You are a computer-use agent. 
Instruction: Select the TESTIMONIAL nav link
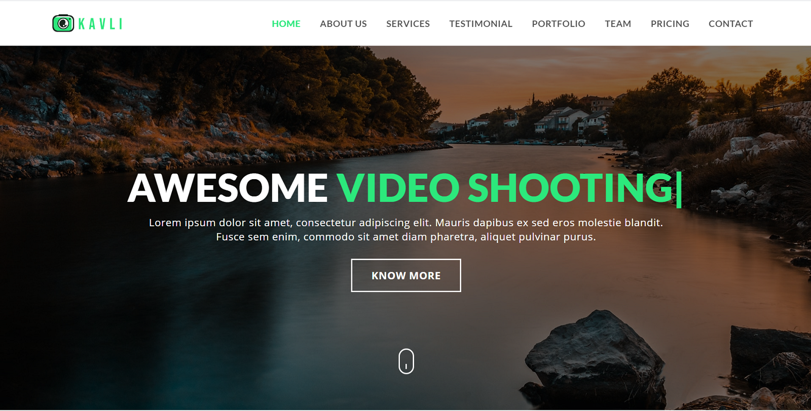[x=481, y=24]
